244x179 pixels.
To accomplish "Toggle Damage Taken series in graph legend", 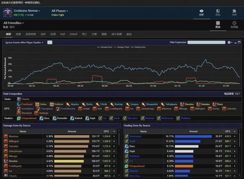I will (122, 47).
